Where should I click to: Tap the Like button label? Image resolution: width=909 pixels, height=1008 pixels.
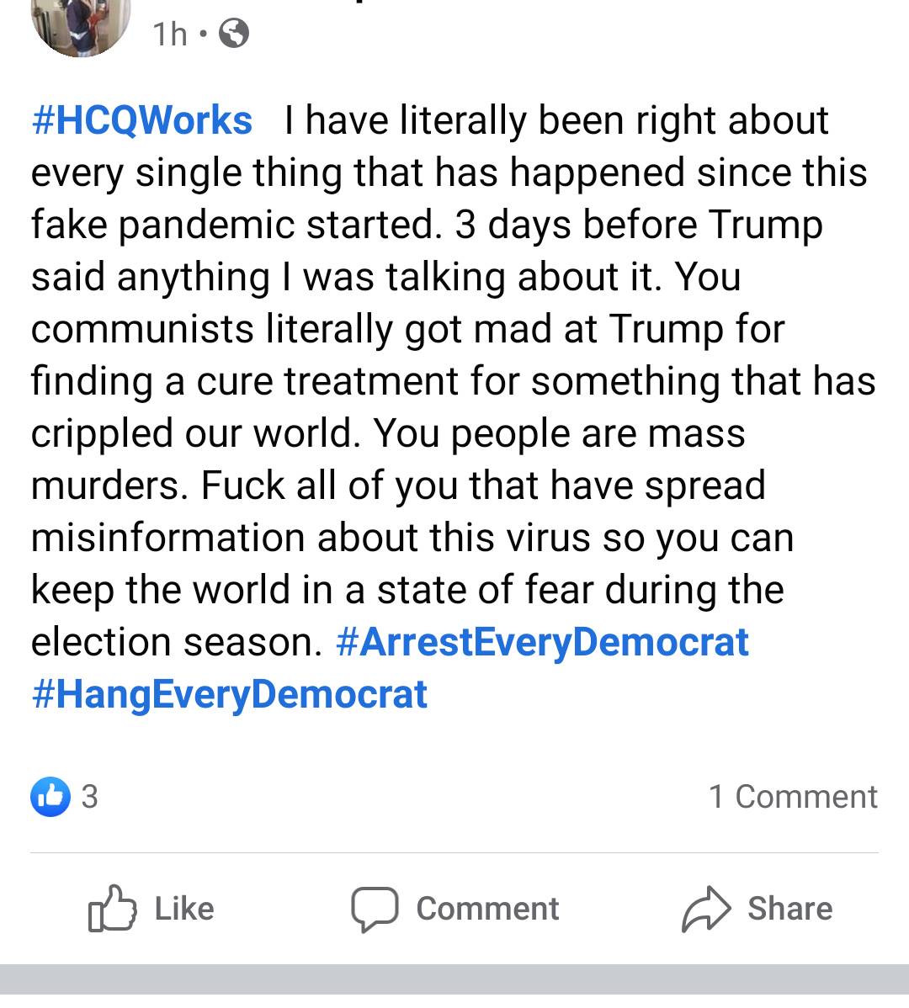click(183, 909)
